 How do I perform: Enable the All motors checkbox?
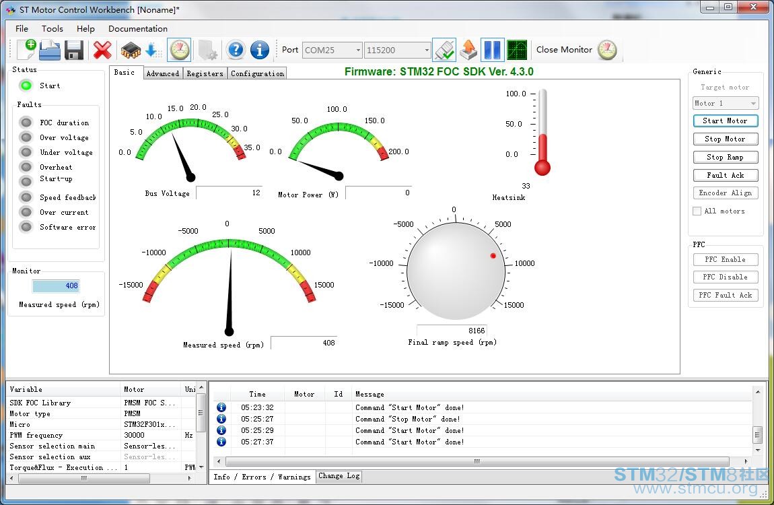pos(697,211)
